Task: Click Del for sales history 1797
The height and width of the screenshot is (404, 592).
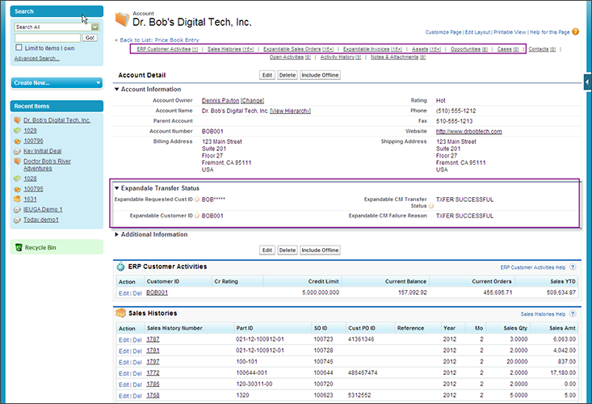Action: pyautogui.click(x=137, y=363)
